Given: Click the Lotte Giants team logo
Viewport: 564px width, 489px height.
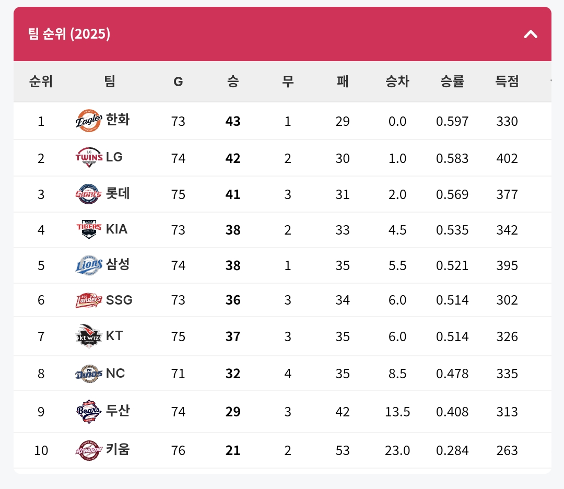Looking at the screenshot, I should [89, 194].
